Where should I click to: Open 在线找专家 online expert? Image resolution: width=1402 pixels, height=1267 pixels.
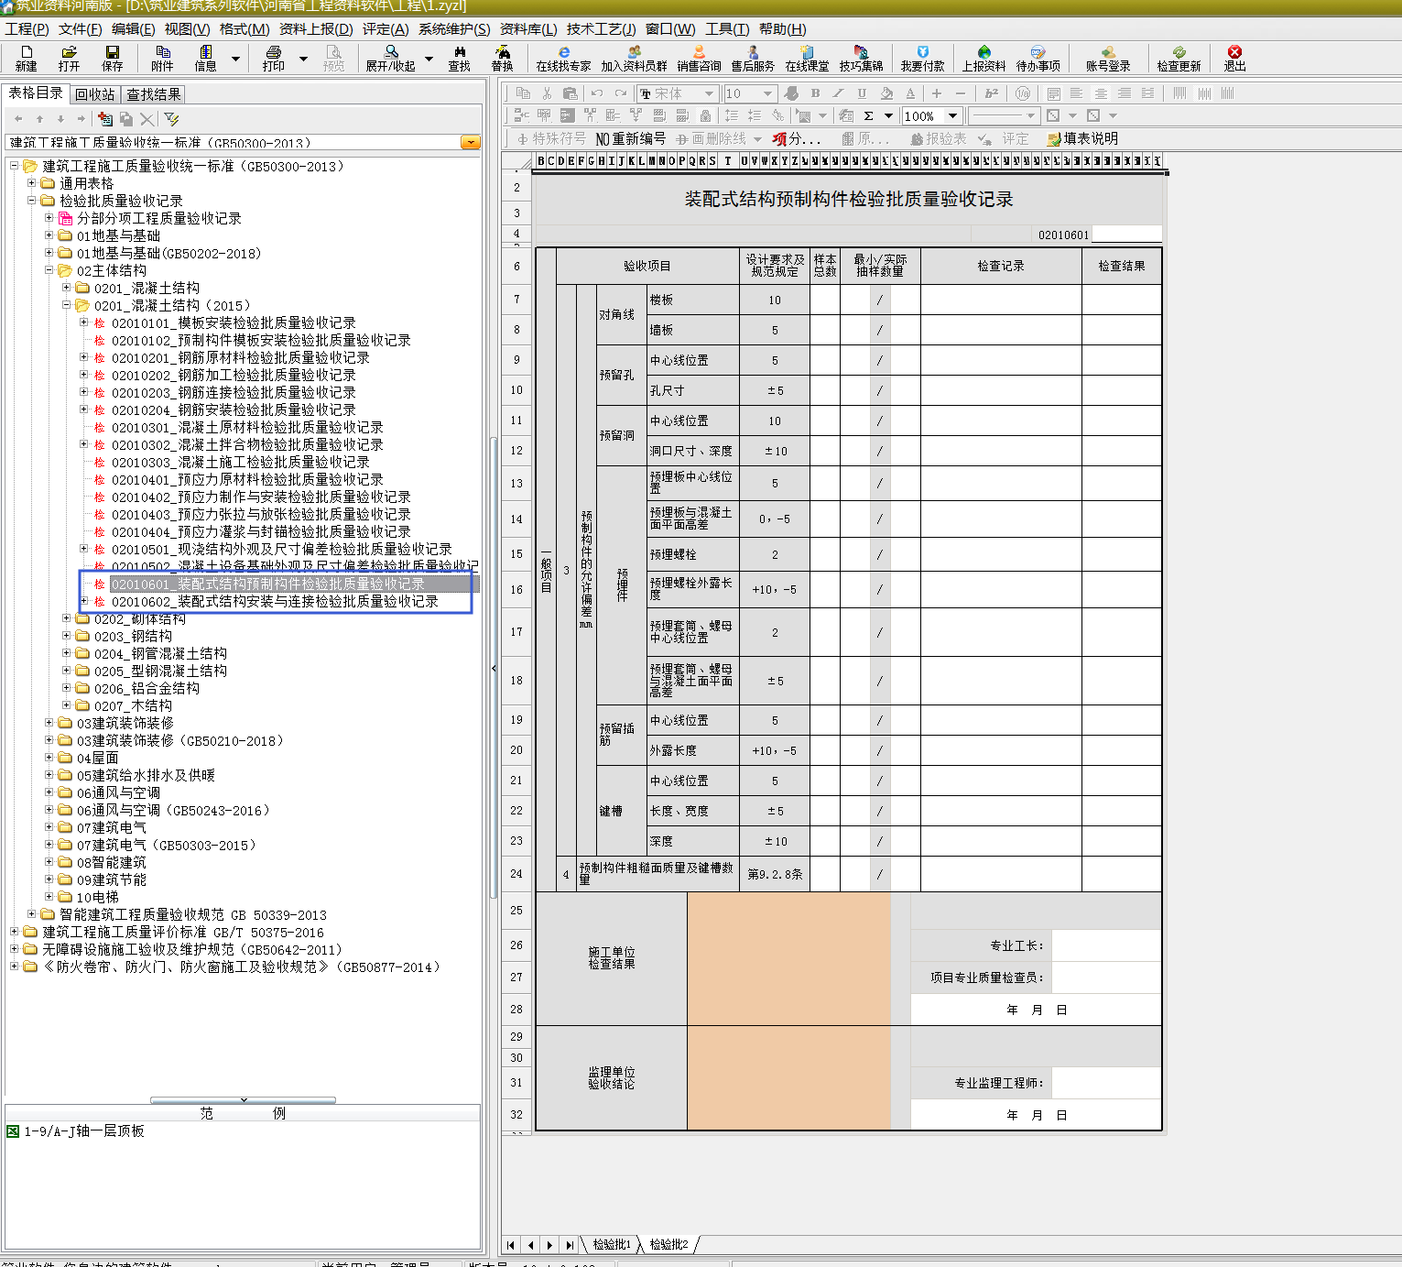click(564, 58)
